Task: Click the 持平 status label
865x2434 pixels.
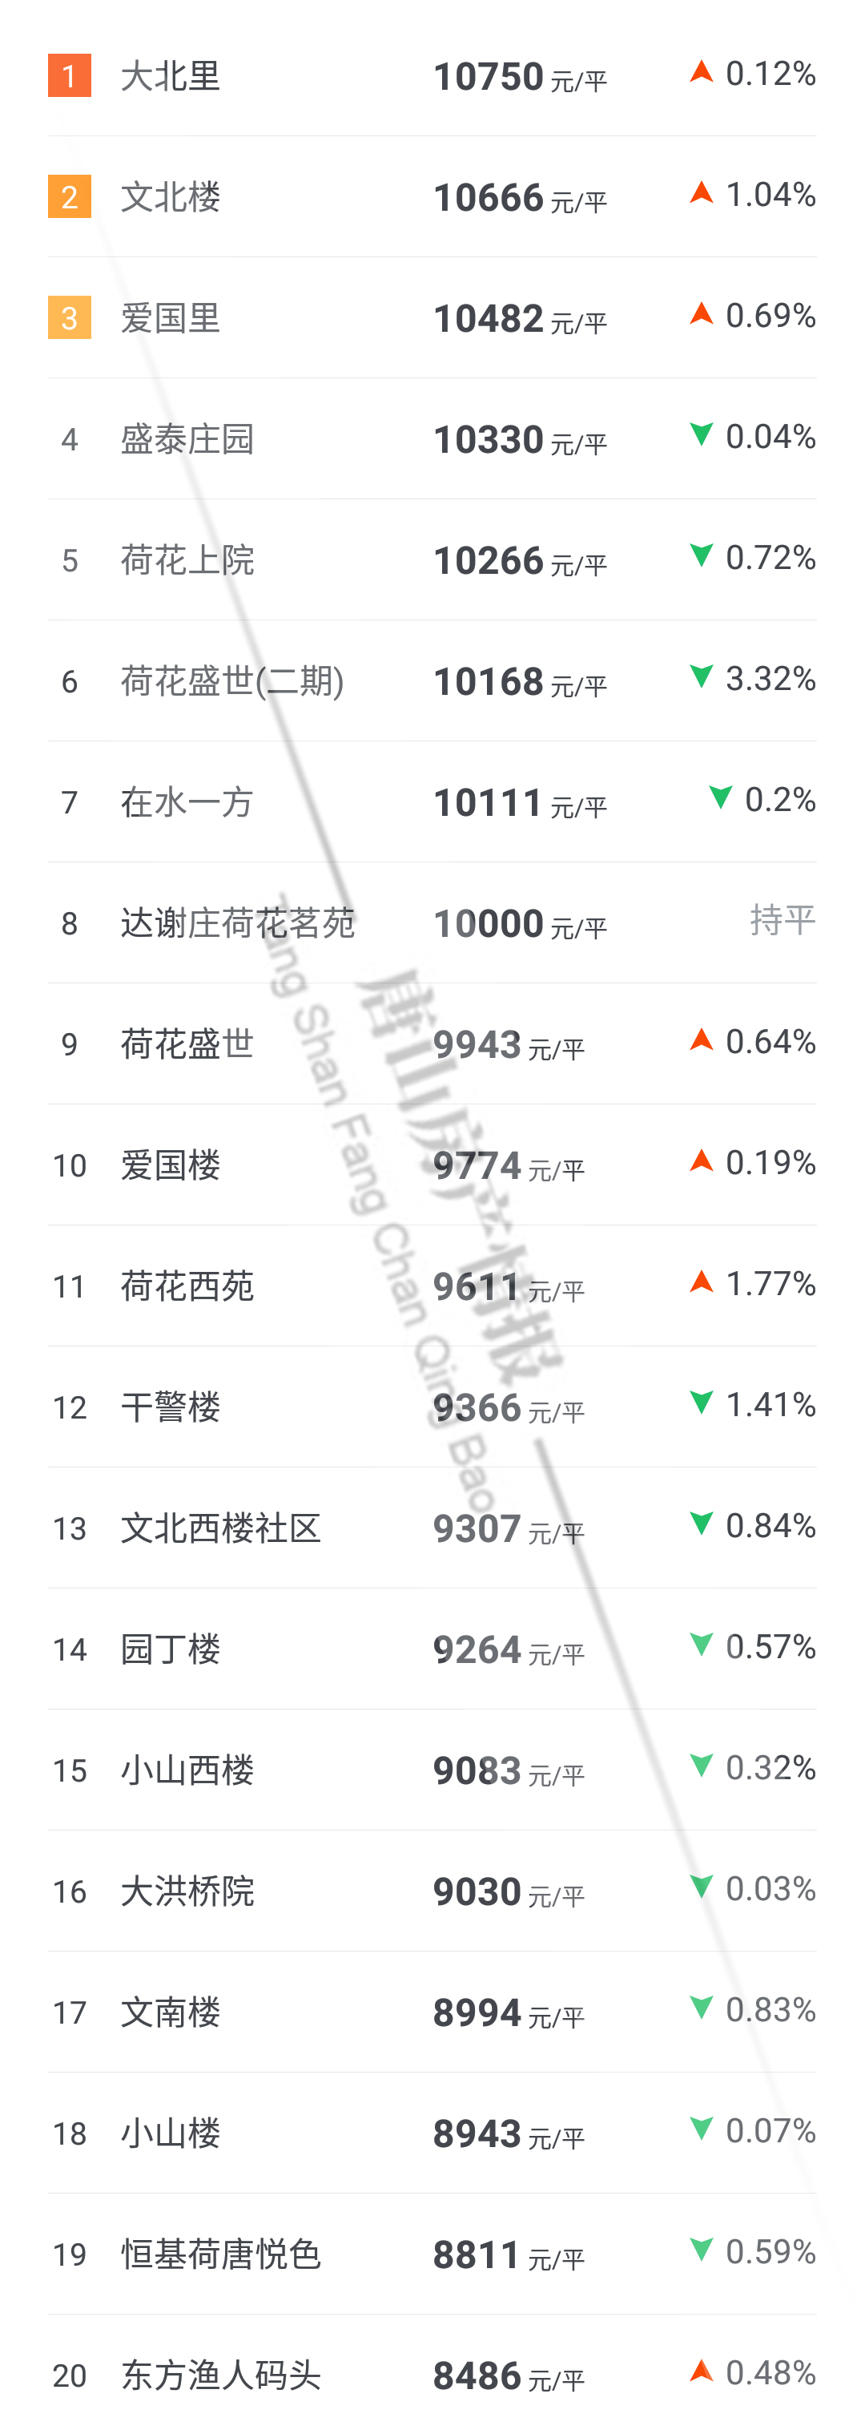Action: [782, 919]
